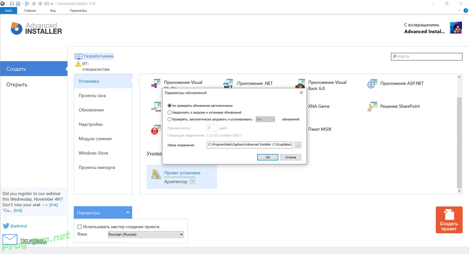Select 'Уведомлять о загрузке и установке обновлений'

pyautogui.click(x=169, y=112)
